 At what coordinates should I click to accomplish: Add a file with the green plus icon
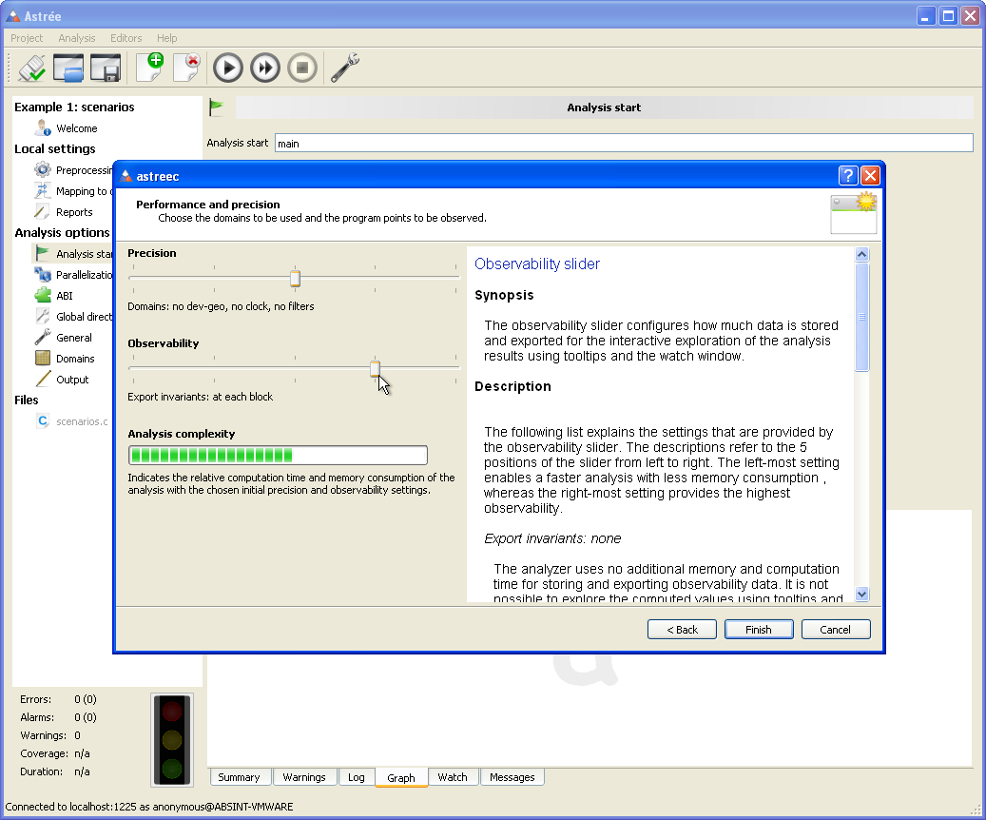pyautogui.click(x=149, y=68)
